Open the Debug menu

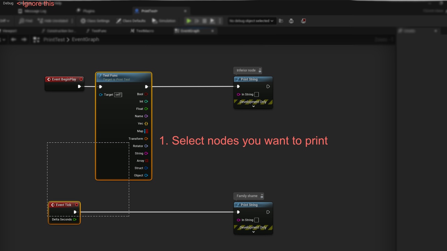[8, 3]
